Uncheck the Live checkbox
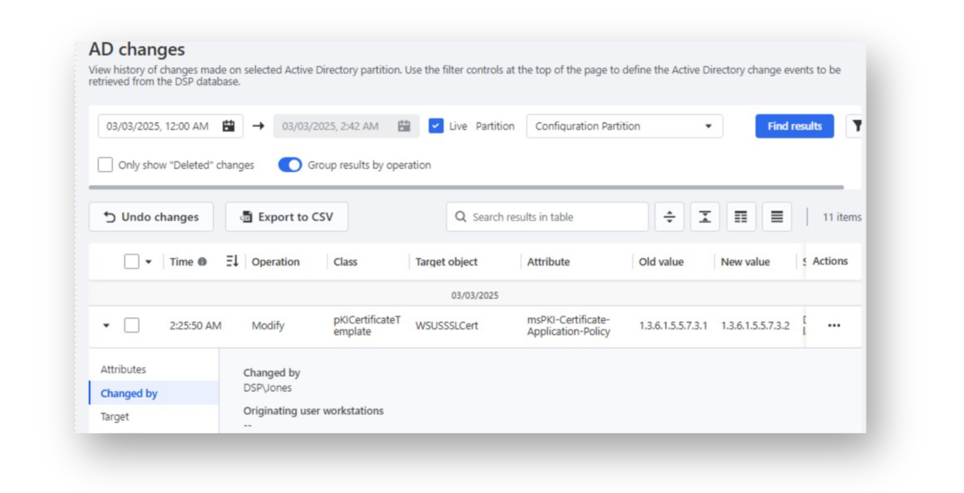Viewport: 964px width, 493px height. [436, 126]
